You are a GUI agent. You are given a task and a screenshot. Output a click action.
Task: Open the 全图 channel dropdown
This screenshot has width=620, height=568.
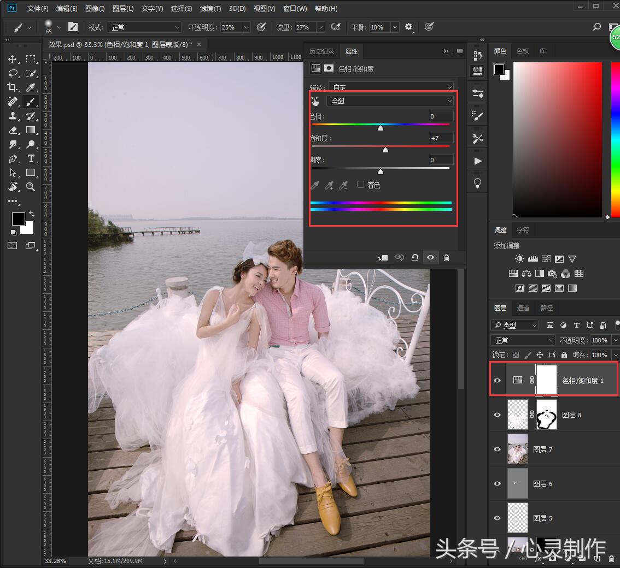[390, 100]
